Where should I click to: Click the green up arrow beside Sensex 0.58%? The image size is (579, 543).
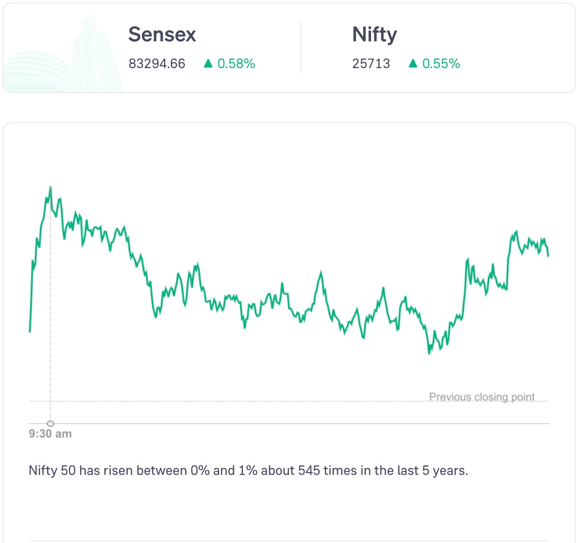tap(208, 64)
